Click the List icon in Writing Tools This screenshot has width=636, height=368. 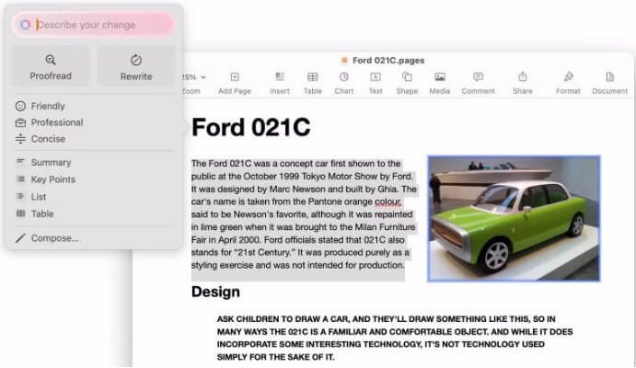[x=20, y=196]
